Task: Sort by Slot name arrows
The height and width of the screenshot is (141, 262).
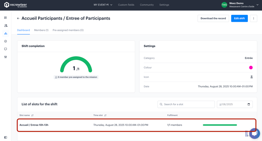Action: (32, 115)
